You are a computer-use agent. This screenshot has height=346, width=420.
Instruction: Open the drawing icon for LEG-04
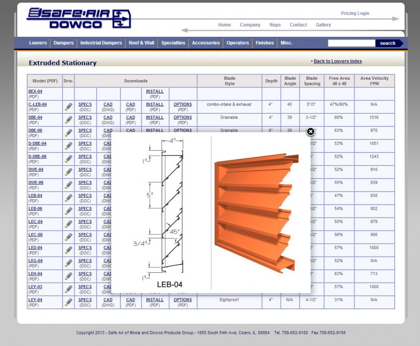pyautogui.click(x=69, y=263)
